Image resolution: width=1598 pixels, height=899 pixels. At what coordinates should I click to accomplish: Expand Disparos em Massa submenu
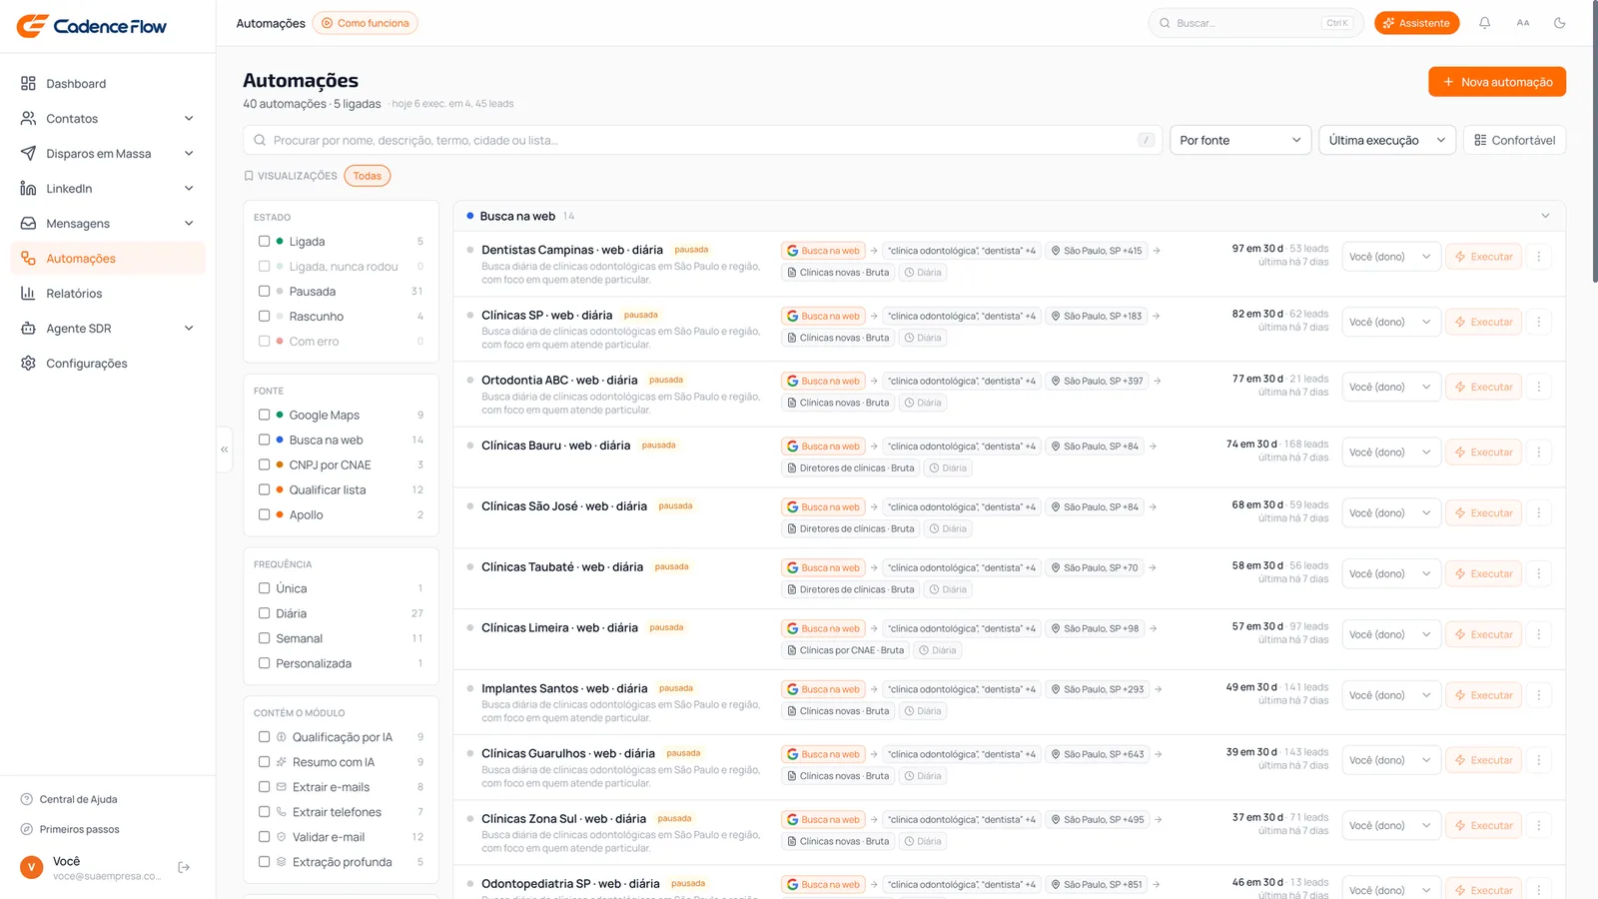click(x=108, y=154)
